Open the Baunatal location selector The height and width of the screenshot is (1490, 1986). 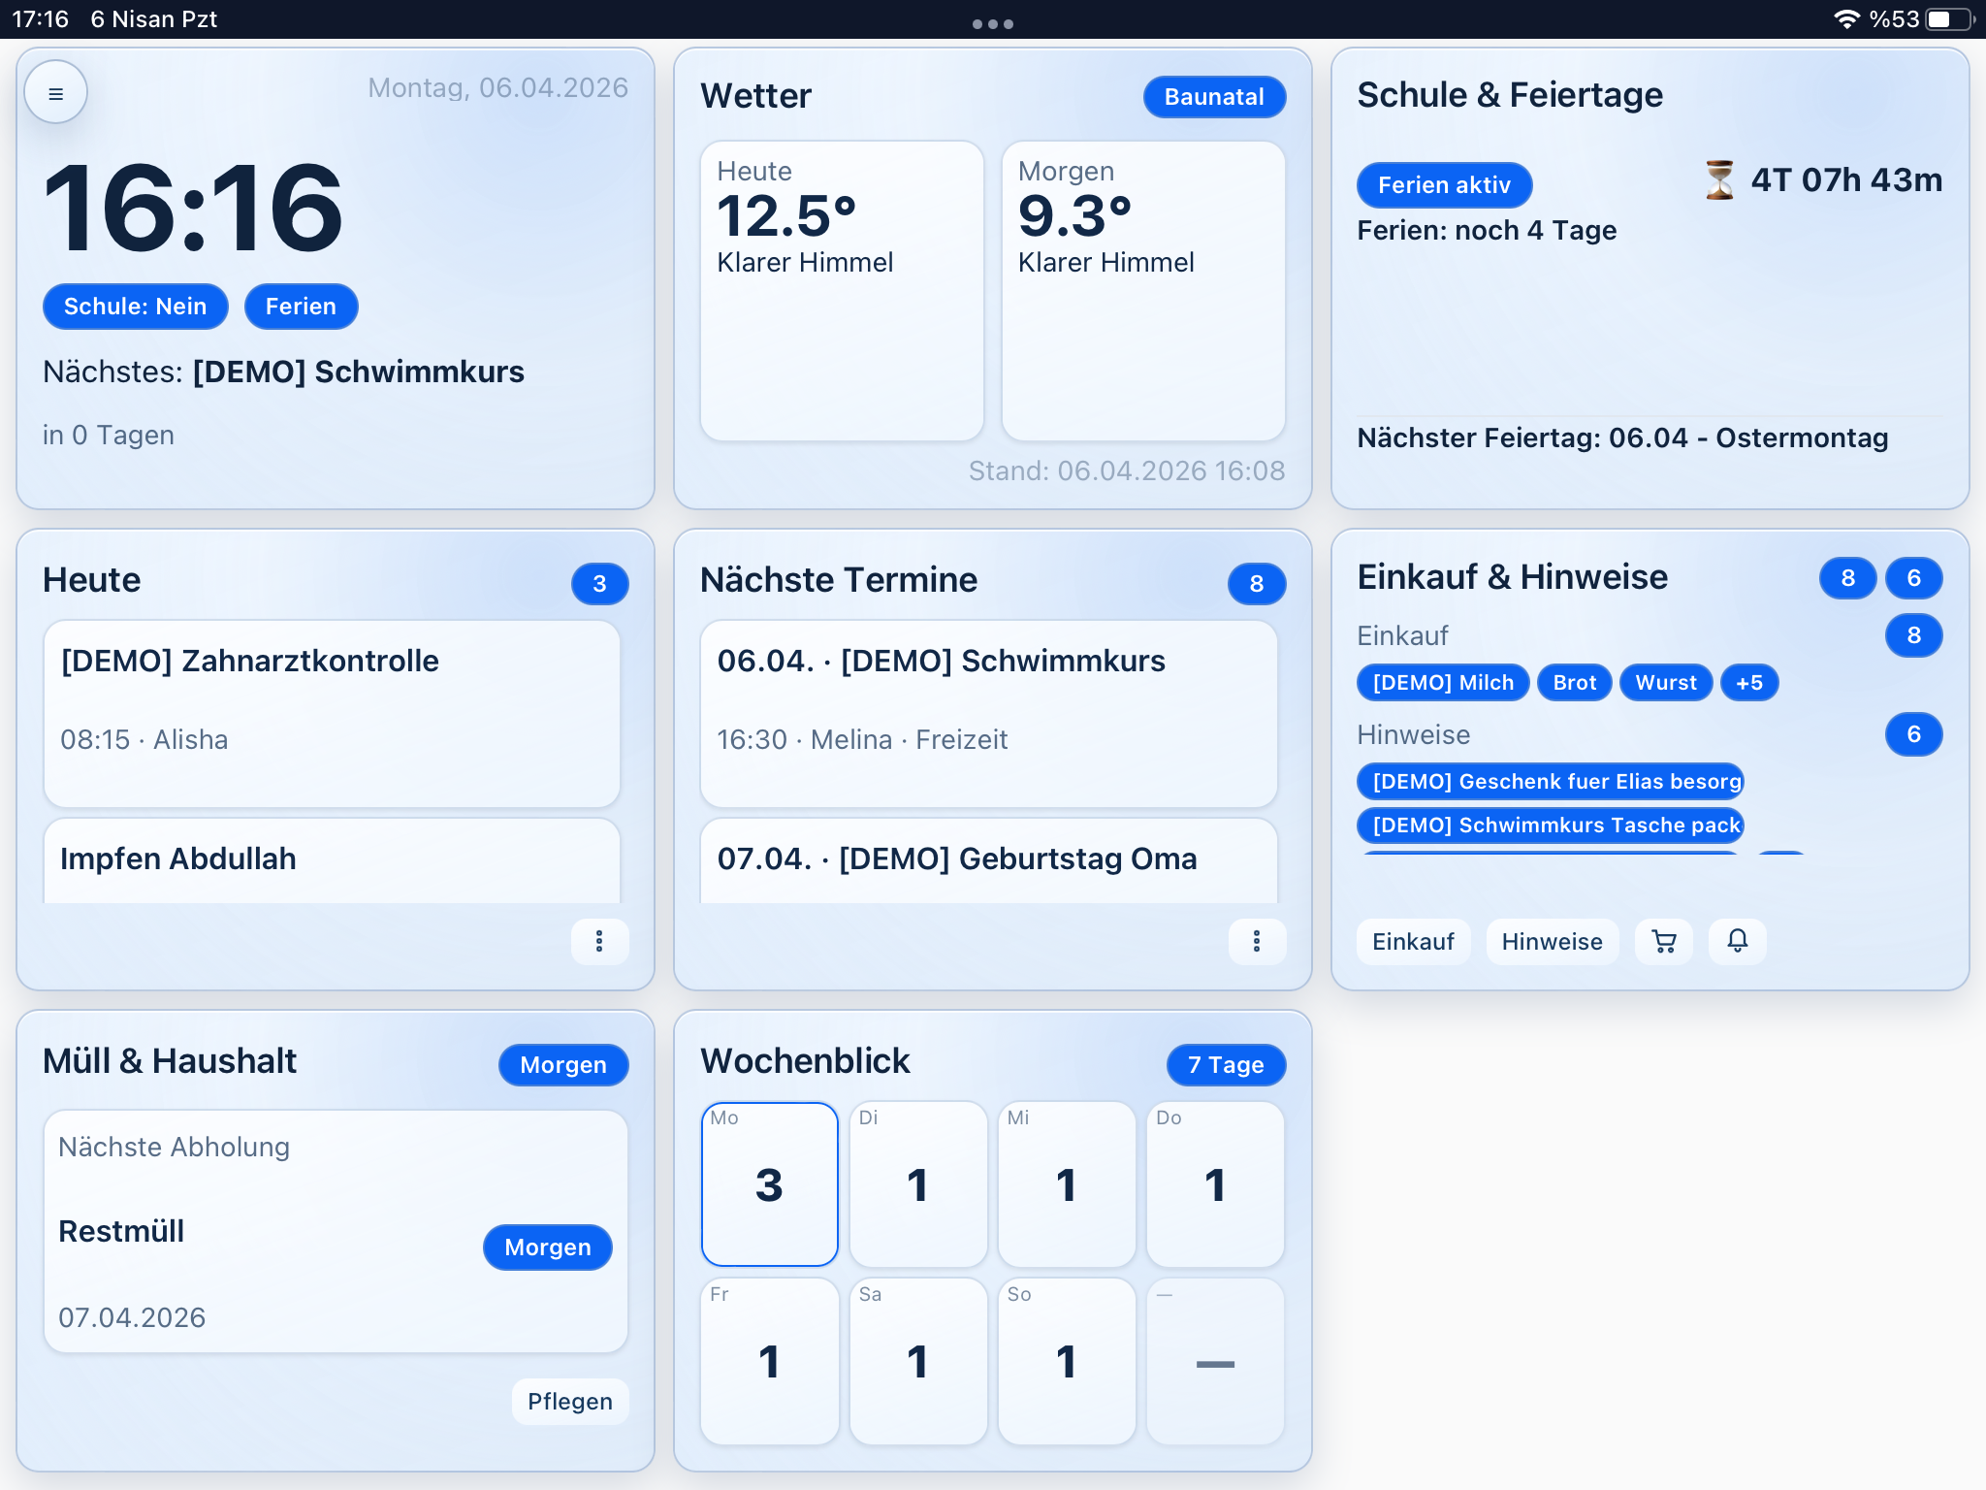coord(1213,97)
